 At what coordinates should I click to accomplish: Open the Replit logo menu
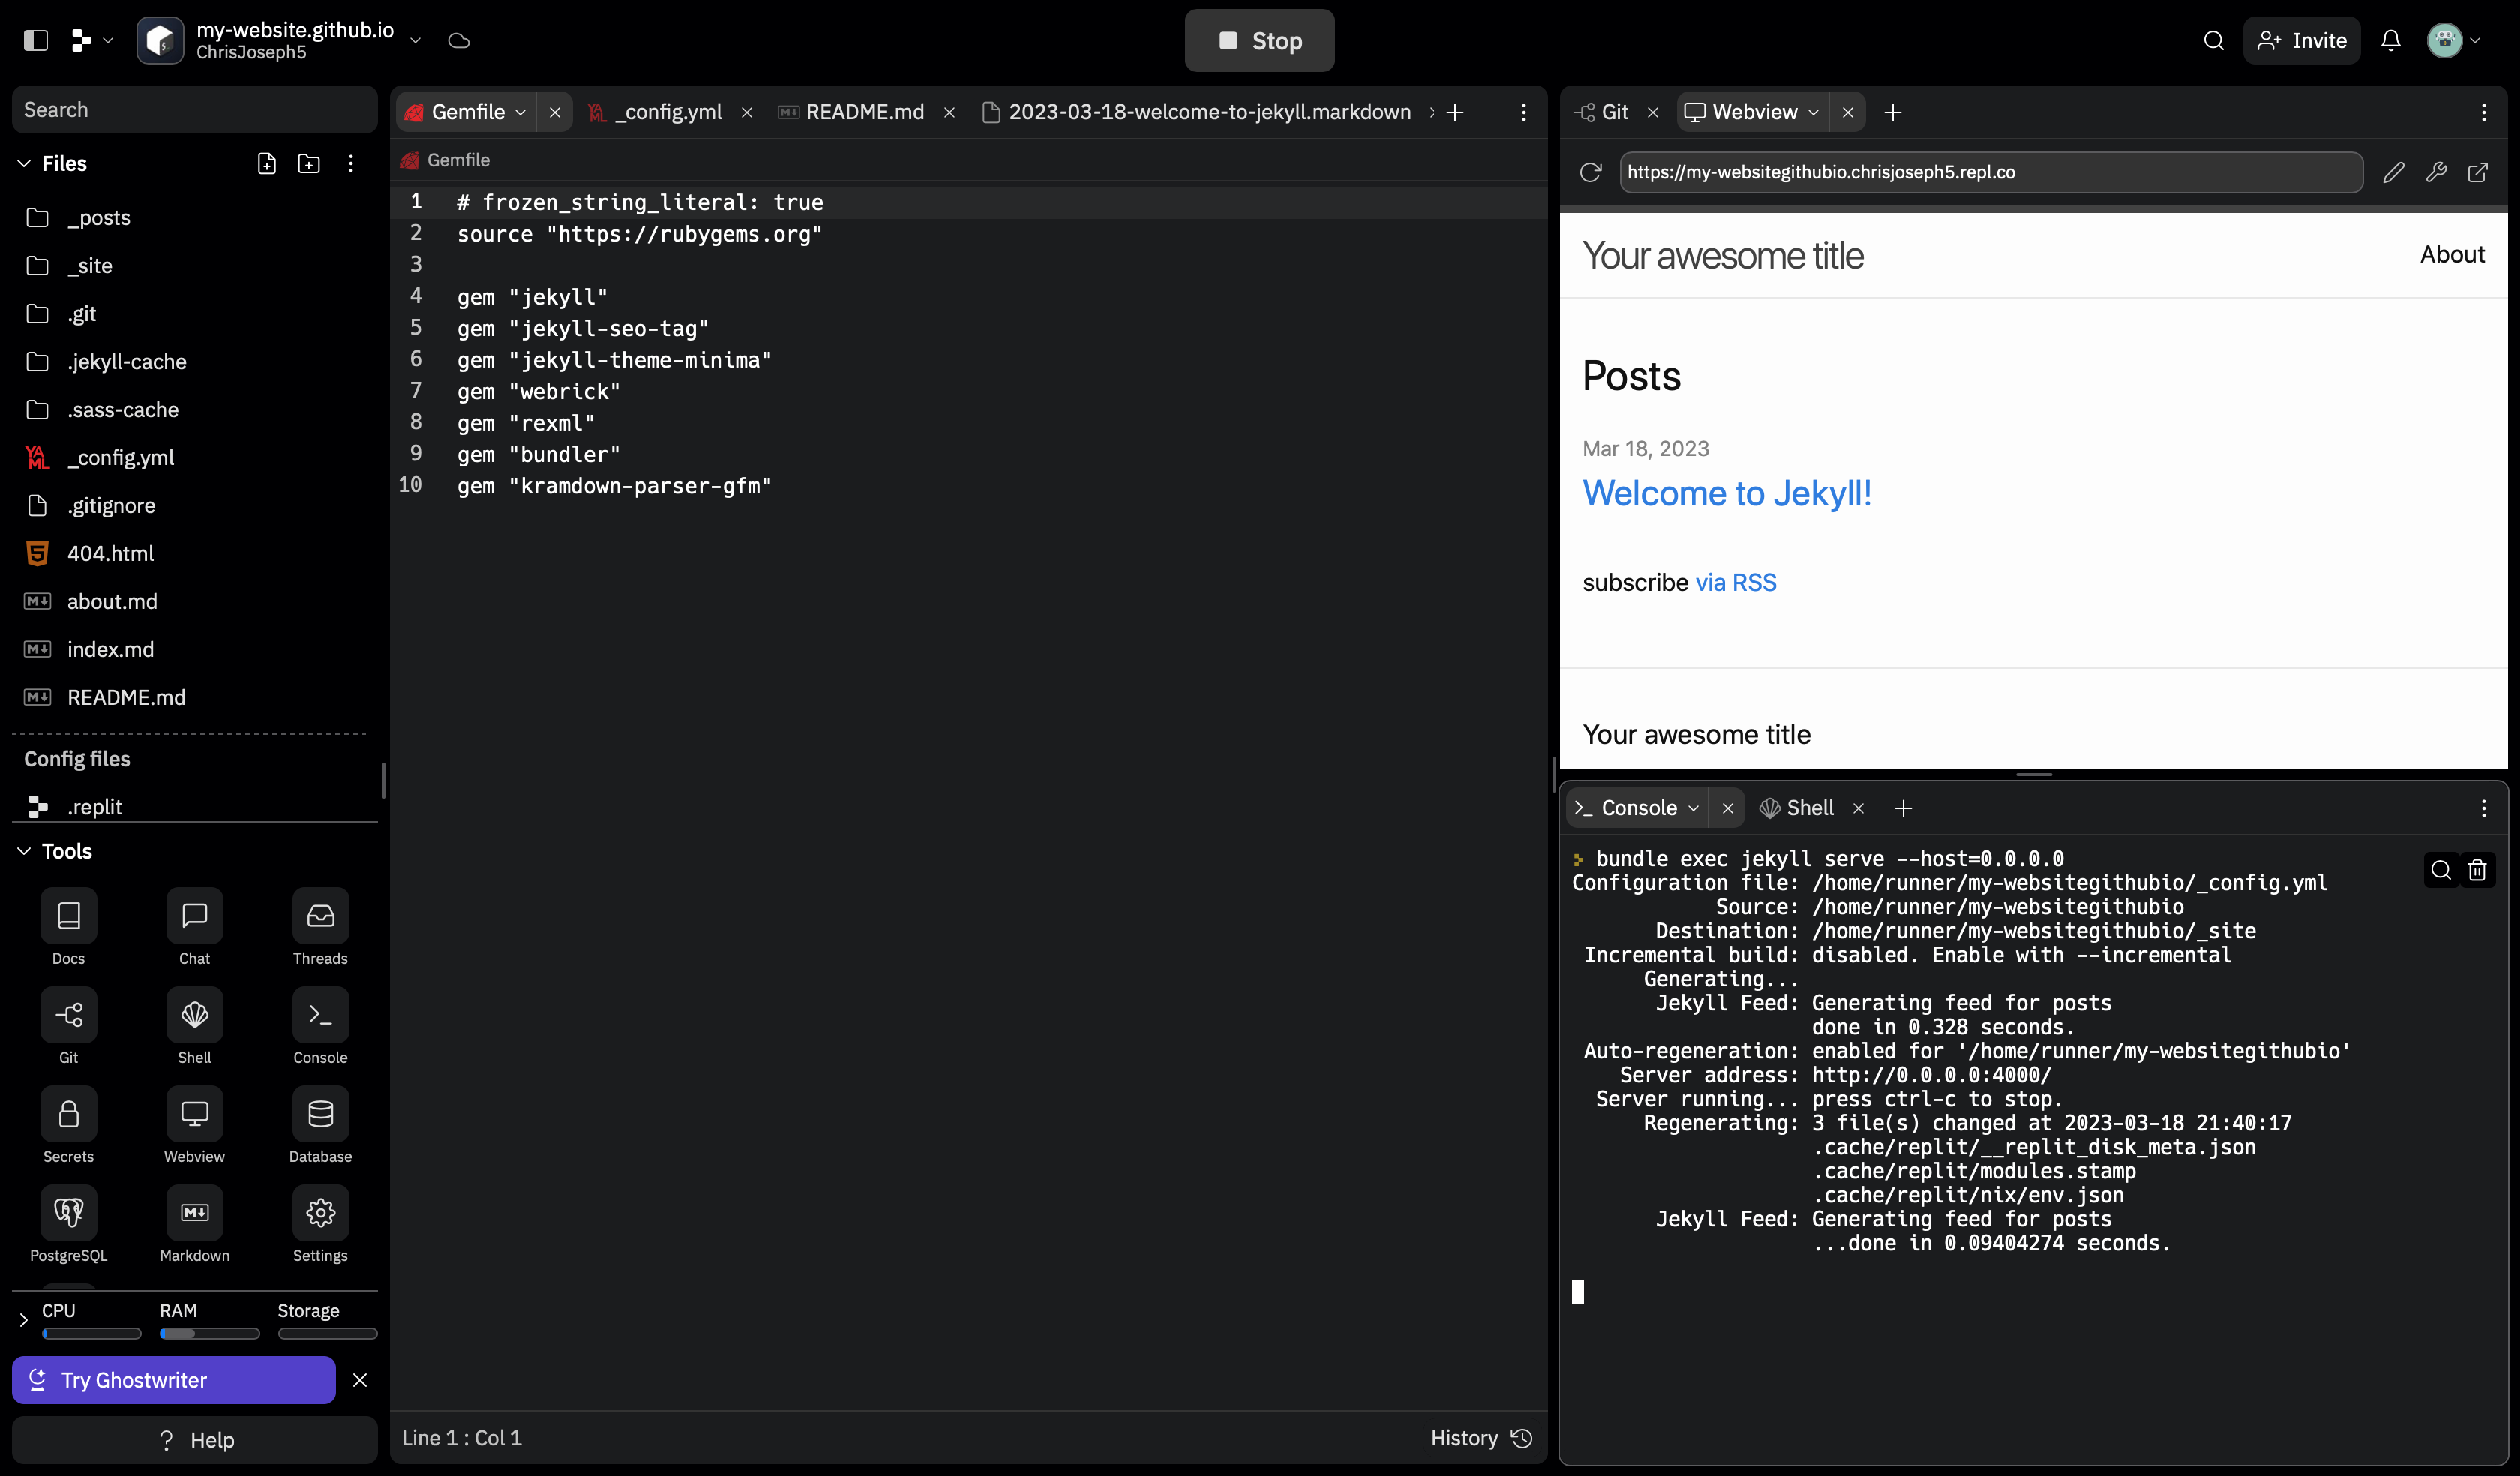pos(92,40)
